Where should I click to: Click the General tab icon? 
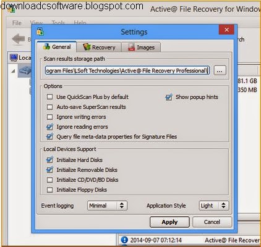click(46, 46)
